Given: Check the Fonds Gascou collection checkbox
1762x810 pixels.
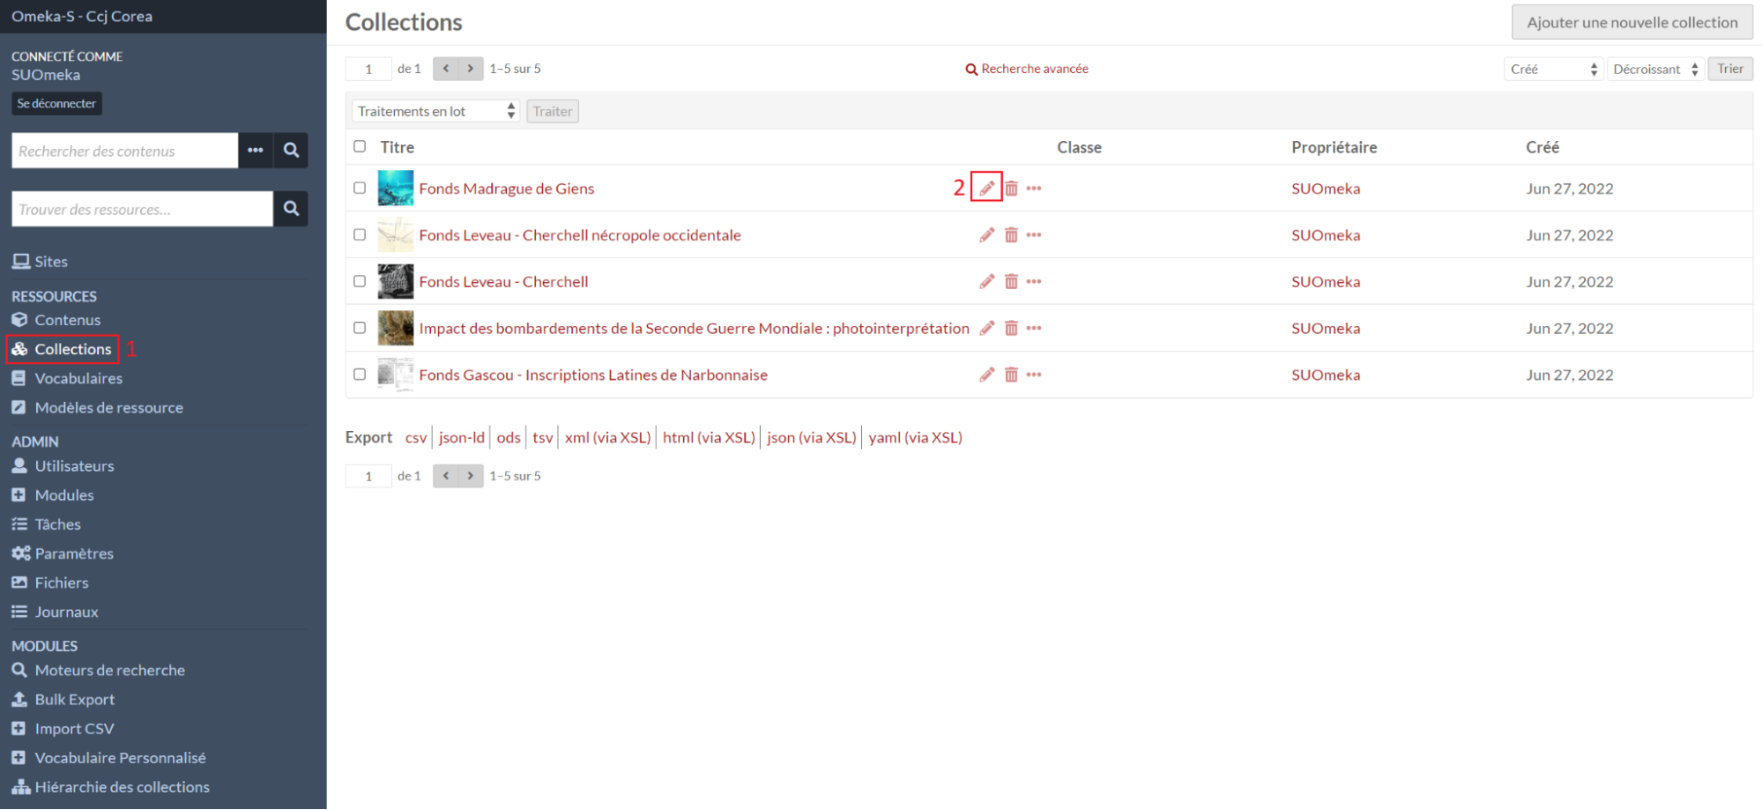Looking at the screenshot, I should click(360, 375).
